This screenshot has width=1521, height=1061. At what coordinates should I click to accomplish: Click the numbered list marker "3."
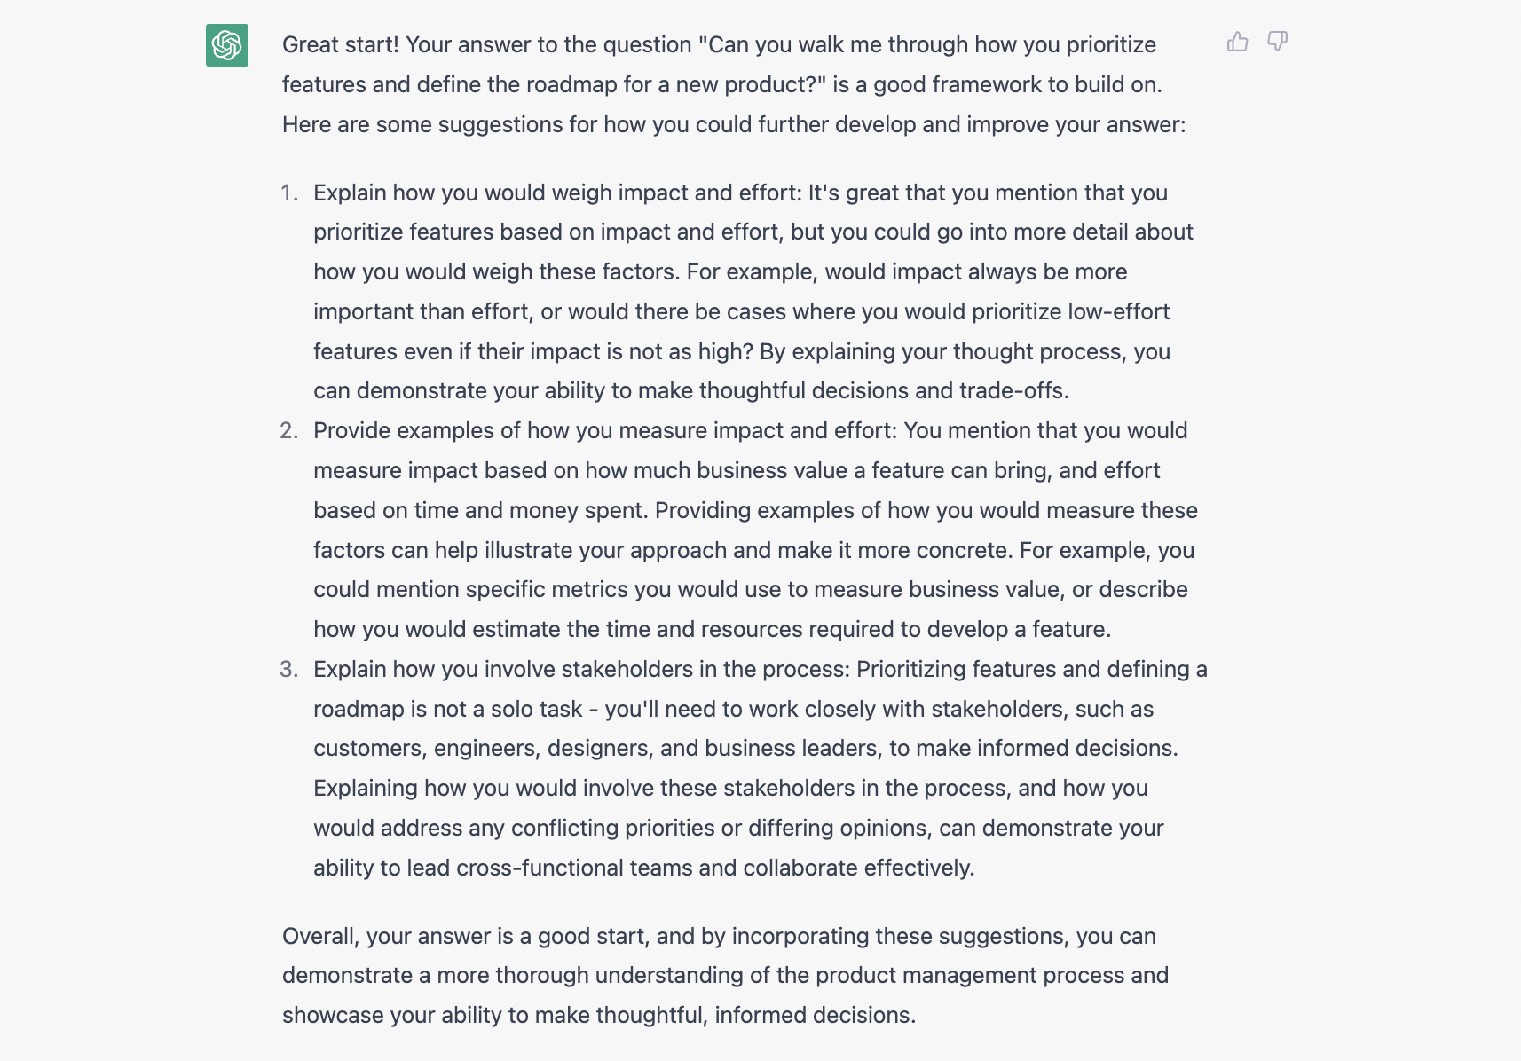click(289, 669)
